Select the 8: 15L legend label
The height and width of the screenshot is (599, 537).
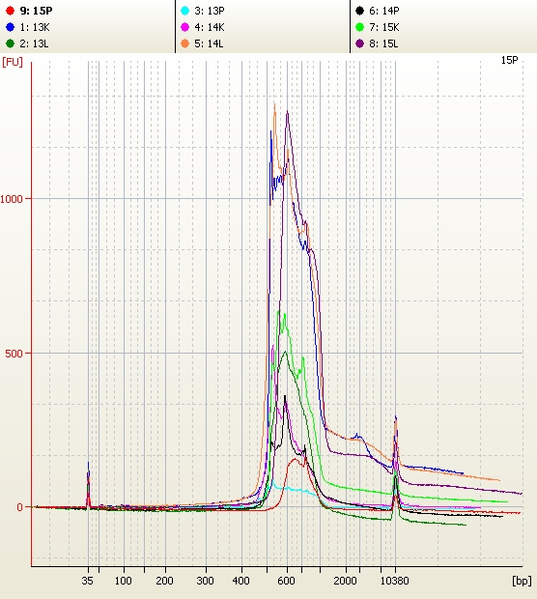(383, 43)
